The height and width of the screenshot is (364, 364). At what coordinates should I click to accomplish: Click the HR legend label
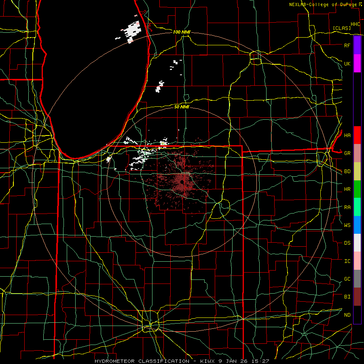point(347,189)
